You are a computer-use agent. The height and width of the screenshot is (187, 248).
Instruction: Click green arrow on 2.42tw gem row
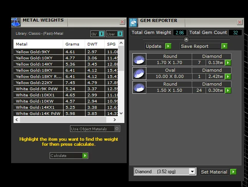228,76
